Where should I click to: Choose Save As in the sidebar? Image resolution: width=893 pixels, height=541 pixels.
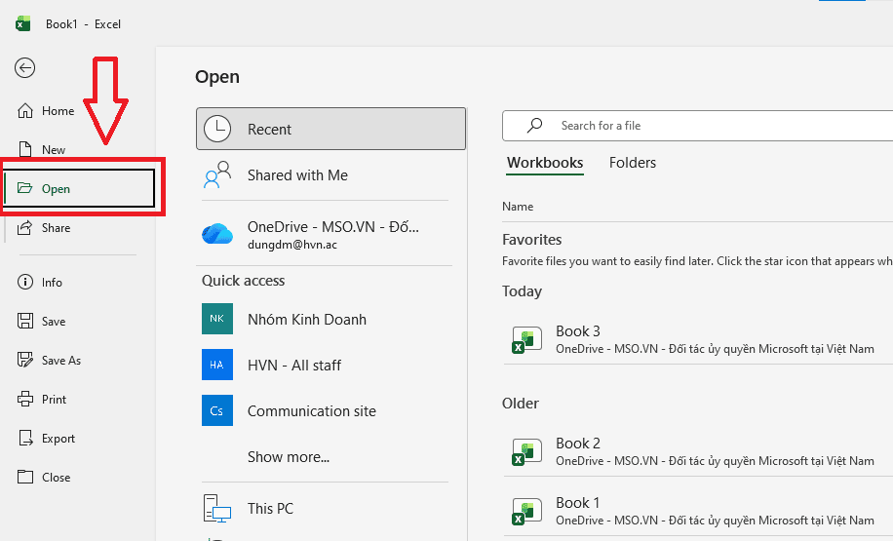pyautogui.click(x=61, y=361)
